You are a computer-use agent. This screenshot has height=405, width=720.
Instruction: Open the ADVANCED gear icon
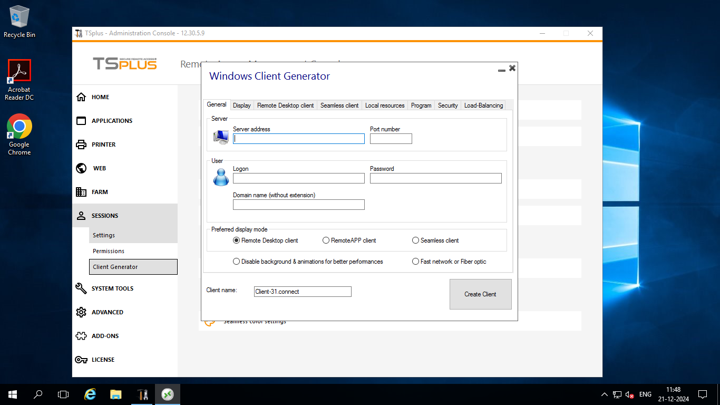coord(81,312)
